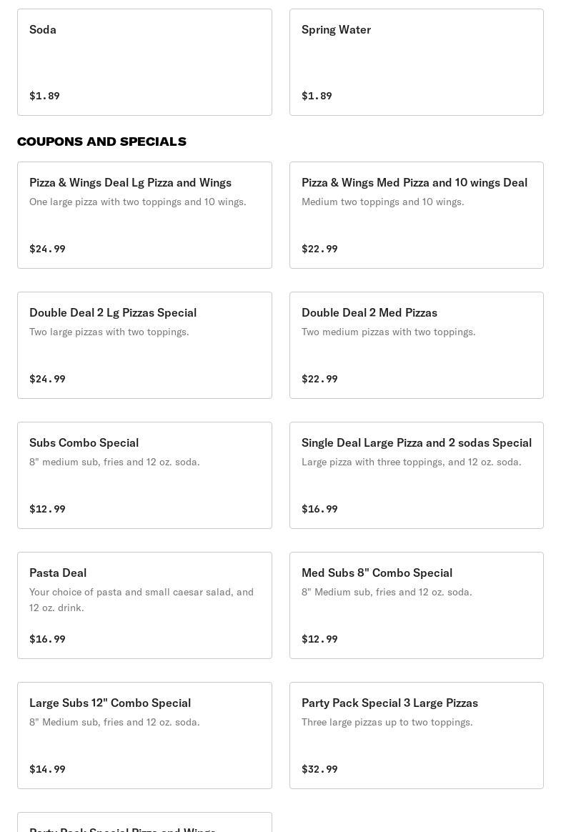Click the $16.99 price under Pasta Deal
561x832 pixels.
(x=47, y=639)
